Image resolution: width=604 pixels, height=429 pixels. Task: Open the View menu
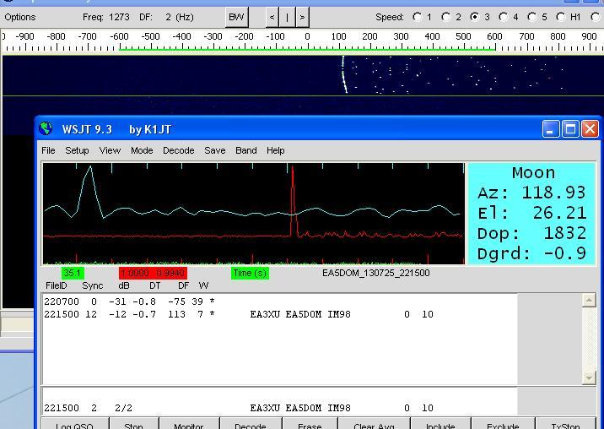point(110,150)
